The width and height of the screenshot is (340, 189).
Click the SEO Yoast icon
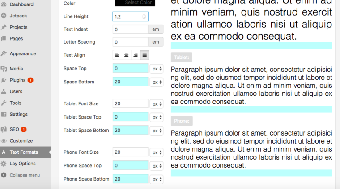pos(4,129)
